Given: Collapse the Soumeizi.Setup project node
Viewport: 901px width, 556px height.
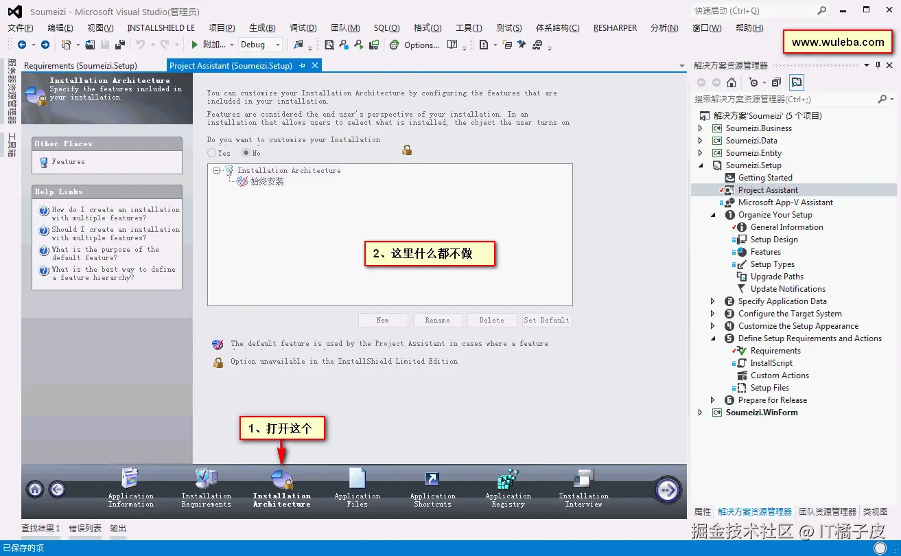Looking at the screenshot, I should pyautogui.click(x=700, y=165).
